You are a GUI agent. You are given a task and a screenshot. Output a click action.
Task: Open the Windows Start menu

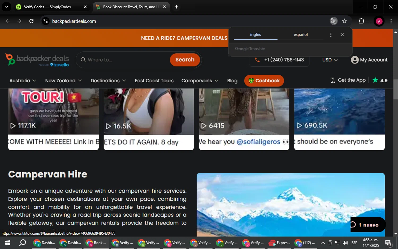tap(7, 243)
